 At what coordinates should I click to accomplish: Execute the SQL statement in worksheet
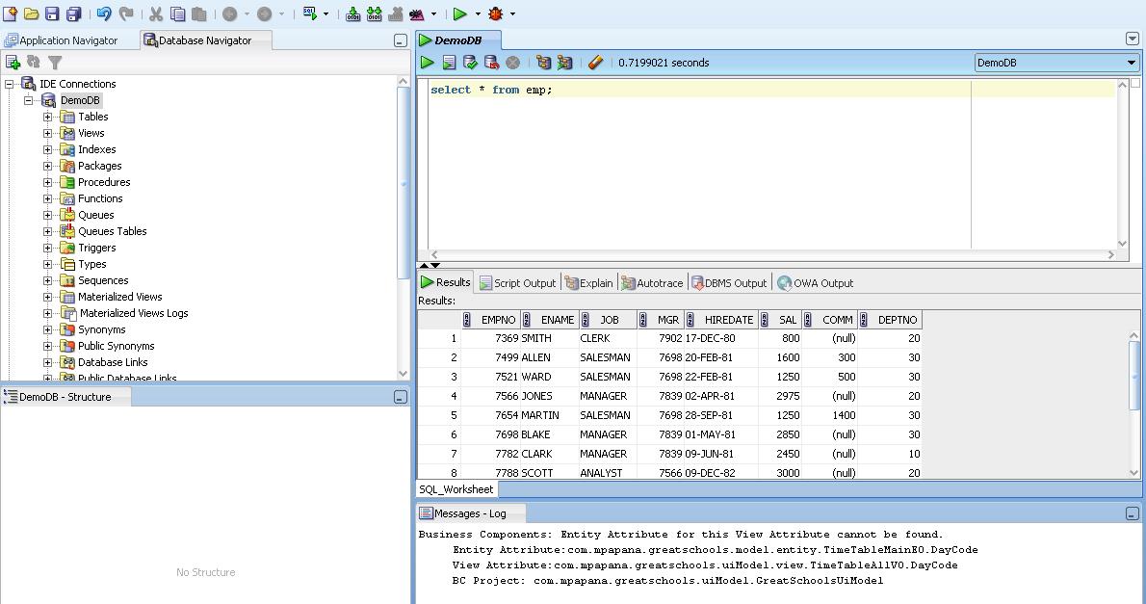click(427, 63)
